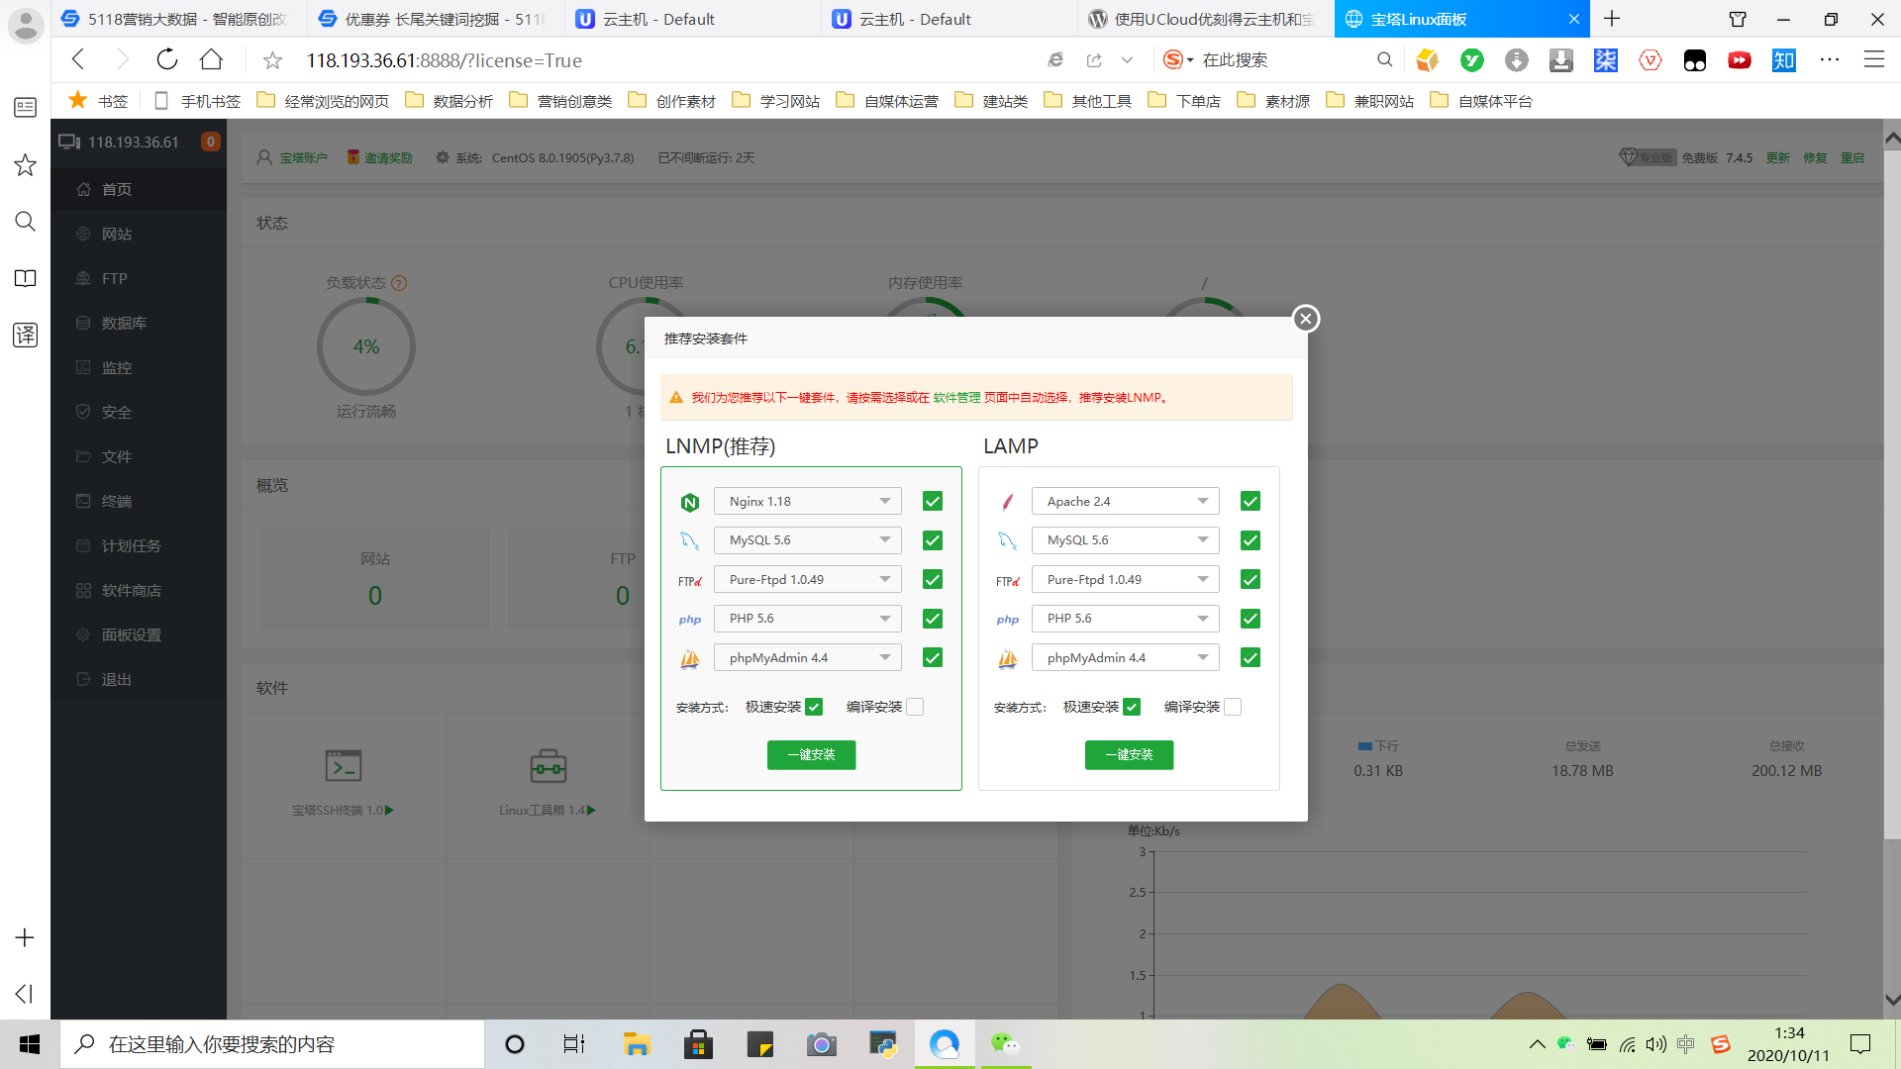Image resolution: width=1901 pixels, height=1069 pixels.
Task: Uncheck the Apache 2.4 checkbox
Action: click(x=1251, y=501)
